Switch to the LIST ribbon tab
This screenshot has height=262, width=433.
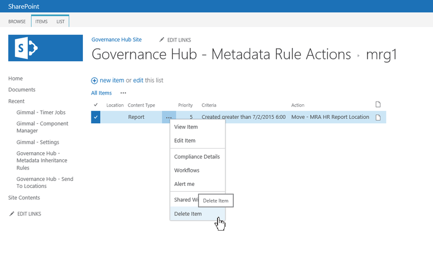pos(61,22)
